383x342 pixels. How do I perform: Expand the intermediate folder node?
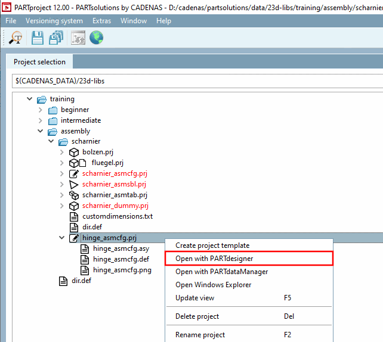click(41, 120)
